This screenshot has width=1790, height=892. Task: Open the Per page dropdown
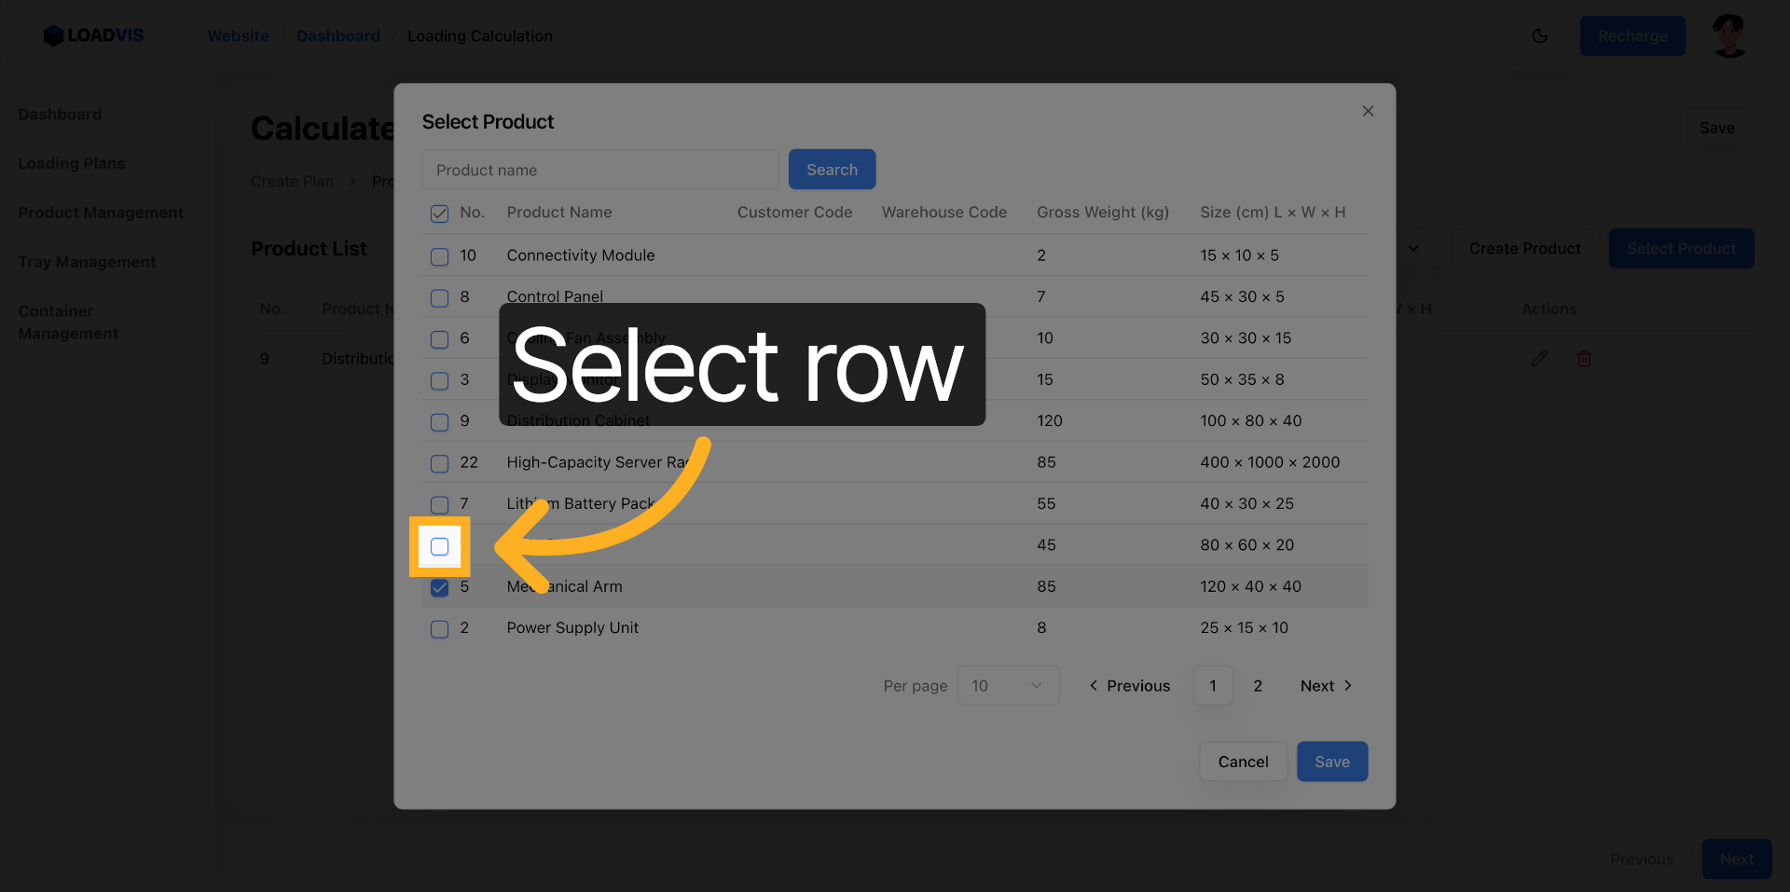[1007, 686]
